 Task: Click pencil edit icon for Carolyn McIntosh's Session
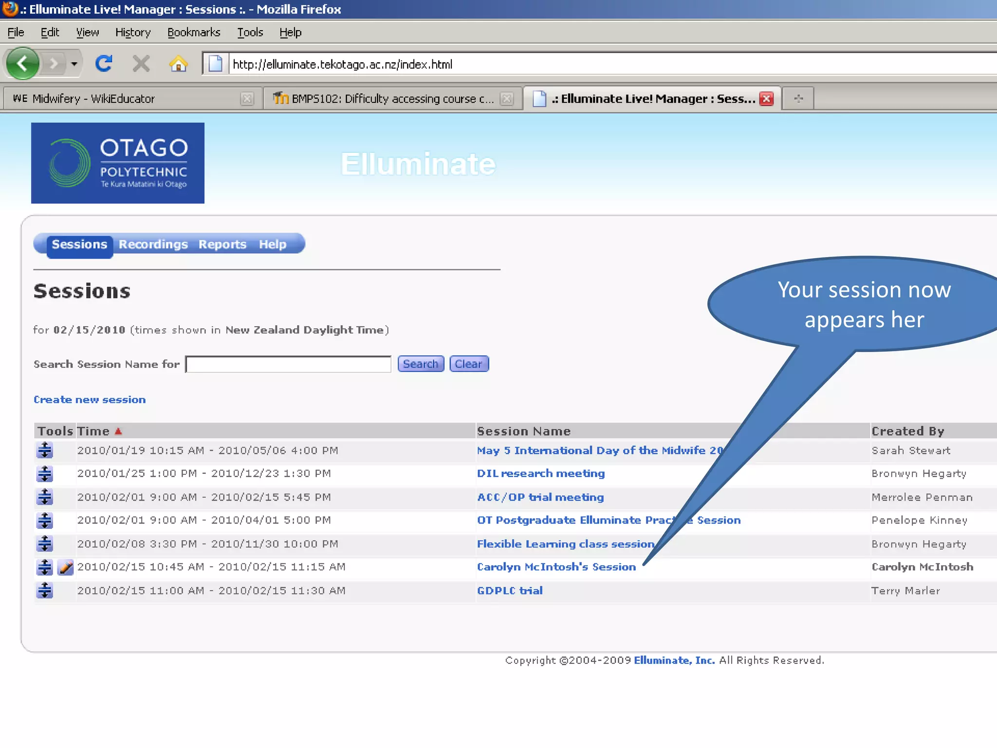[65, 567]
